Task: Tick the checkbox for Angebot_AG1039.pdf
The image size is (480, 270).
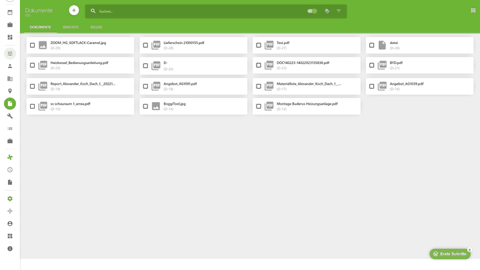Action: pyautogui.click(x=371, y=86)
